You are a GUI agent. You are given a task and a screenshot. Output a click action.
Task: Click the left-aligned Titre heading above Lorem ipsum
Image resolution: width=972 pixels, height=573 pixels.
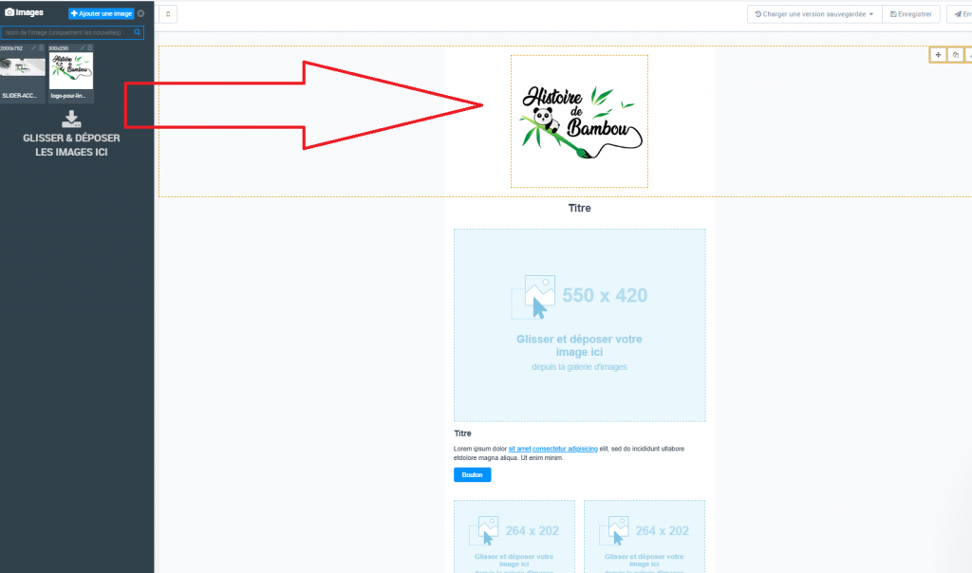(x=462, y=434)
